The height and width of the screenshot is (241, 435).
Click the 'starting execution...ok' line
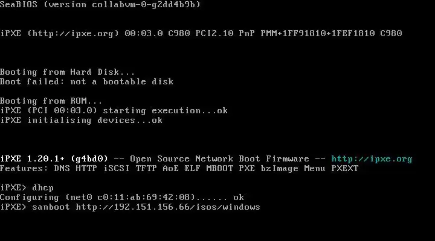pyautogui.click(x=166, y=111)
